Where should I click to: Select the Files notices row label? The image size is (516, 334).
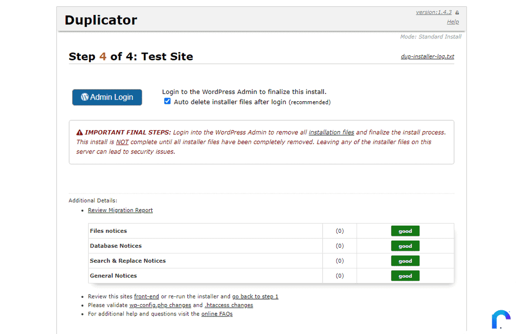[x=108, y=231]
